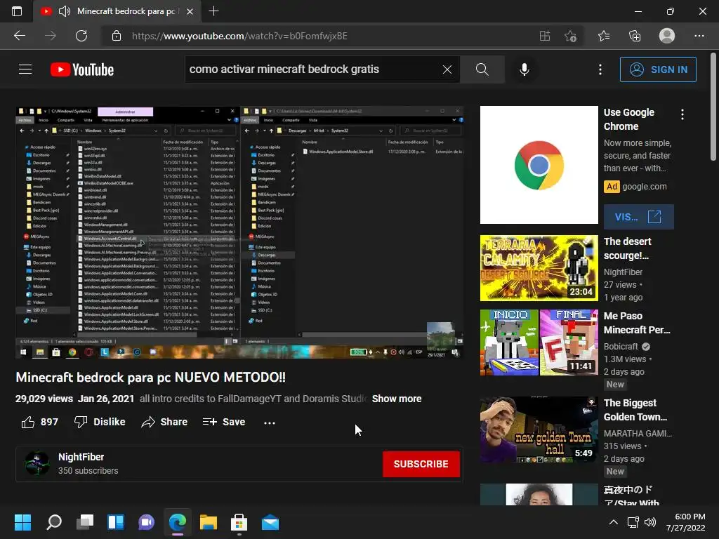Open browser Collections
Image resolution: width=719 pixels, height=539 pixels.
point(635,36)
